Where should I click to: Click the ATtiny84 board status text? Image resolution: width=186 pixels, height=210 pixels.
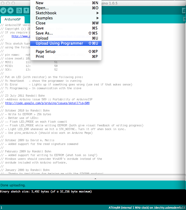(147, 208)
